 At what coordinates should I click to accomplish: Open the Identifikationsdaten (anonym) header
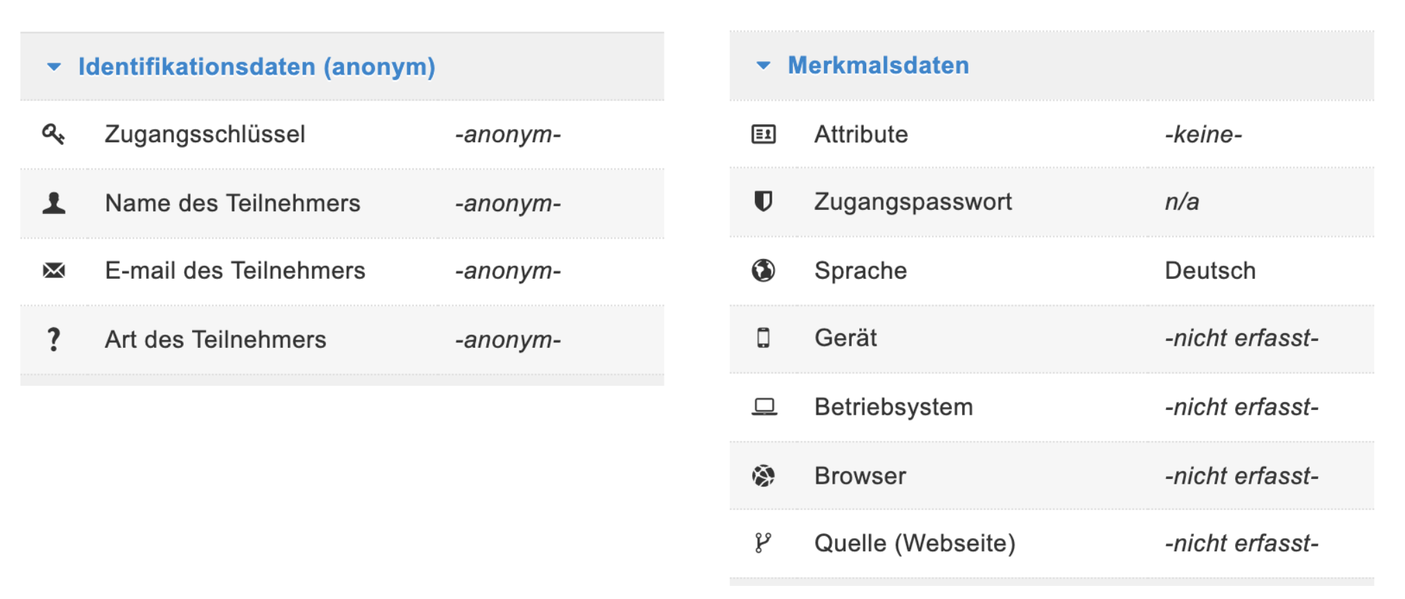tap(257, 67)
